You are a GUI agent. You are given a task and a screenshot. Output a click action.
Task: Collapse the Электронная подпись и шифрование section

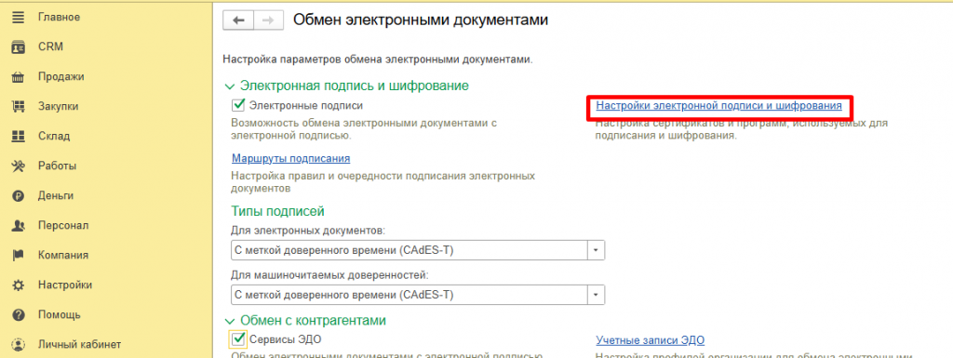(x=229, y=86)
